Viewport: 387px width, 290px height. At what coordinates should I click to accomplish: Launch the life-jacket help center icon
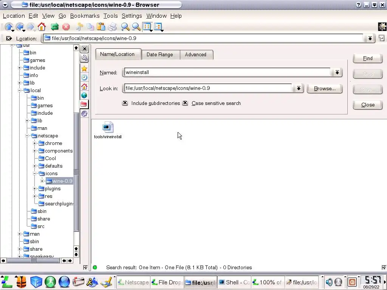21,282
